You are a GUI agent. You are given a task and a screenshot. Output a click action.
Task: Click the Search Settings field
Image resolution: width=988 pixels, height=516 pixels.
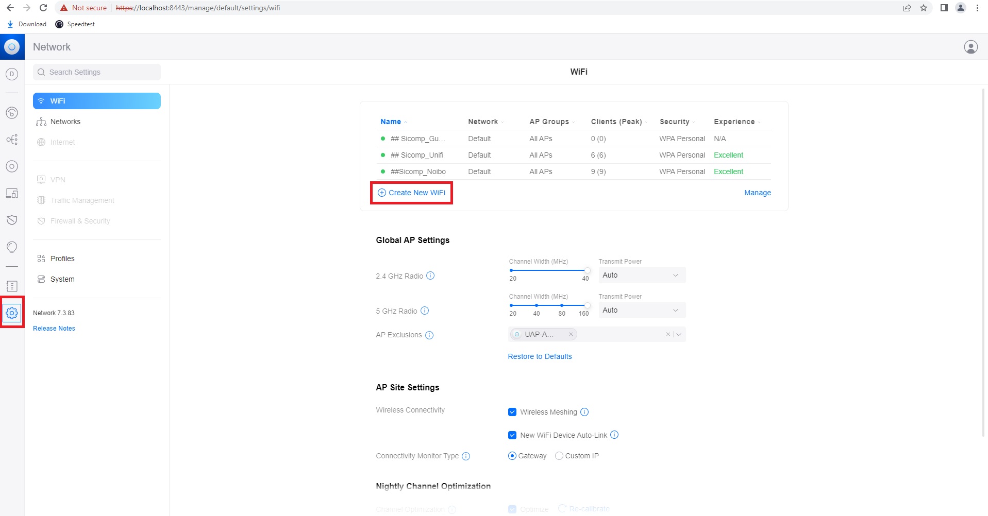click(x=96, y=72)
